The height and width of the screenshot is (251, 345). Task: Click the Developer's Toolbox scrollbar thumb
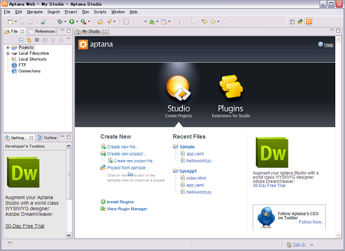click(69, 174)
